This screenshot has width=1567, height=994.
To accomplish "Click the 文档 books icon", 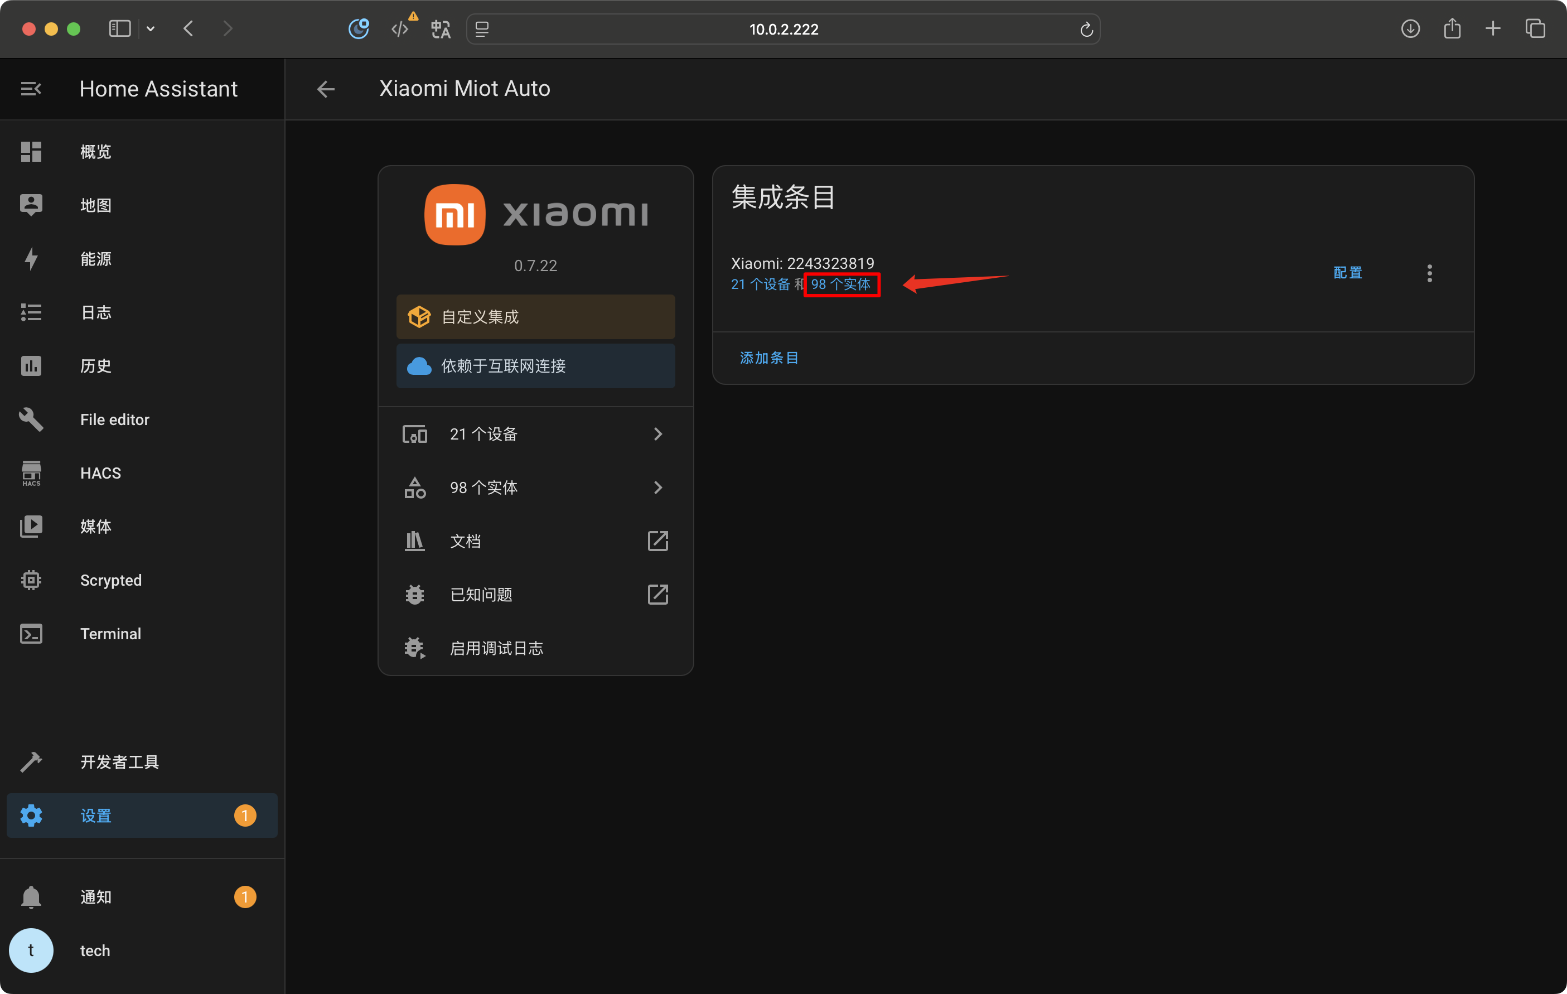I will click(414, 541).
